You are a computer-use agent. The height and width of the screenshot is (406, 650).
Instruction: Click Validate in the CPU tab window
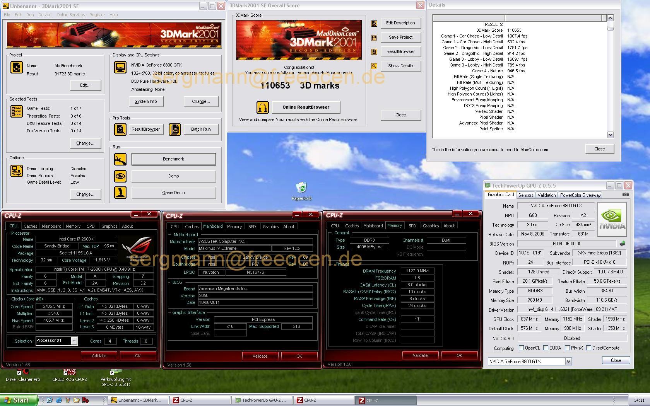(99, 356)
